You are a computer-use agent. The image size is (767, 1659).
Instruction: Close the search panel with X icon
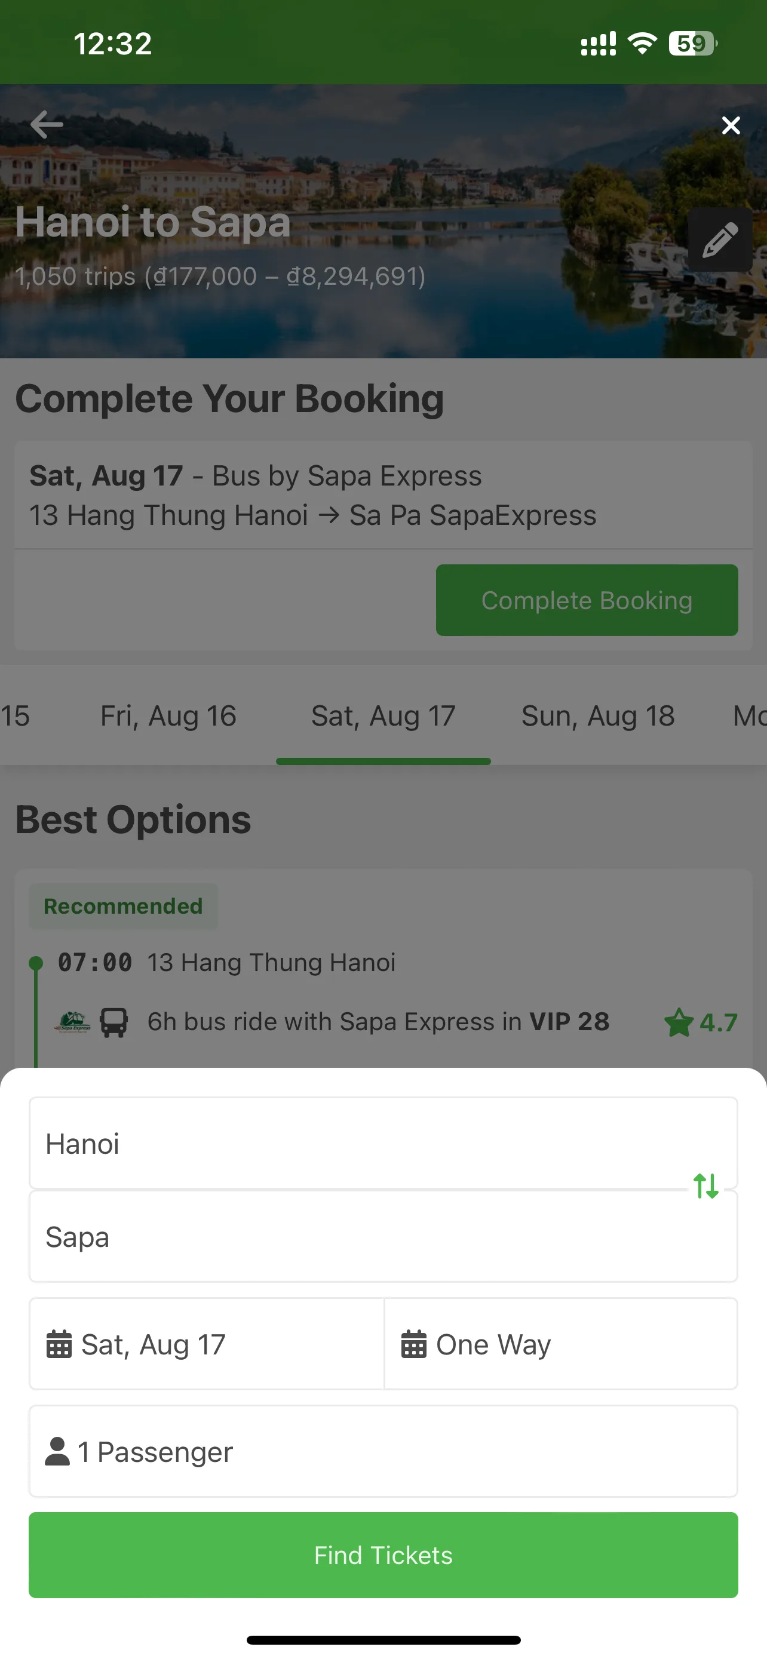[x=731, y=125]
